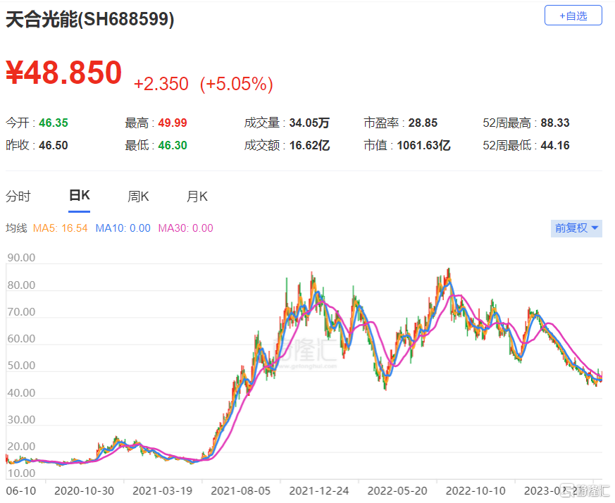
Task: Click the 市盈率 value 28.85
Action: tap(423, 123)
